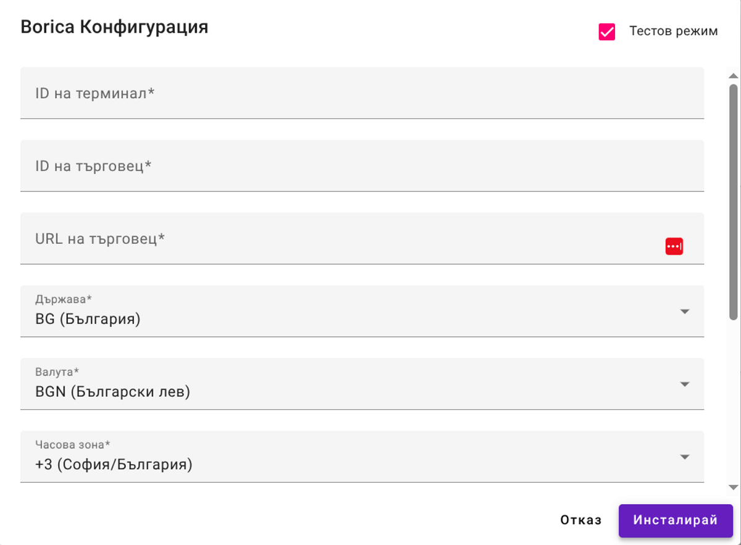Screen dimensions: 741x545
Task: Select the BG (България) country value
Action: (88, 319)
